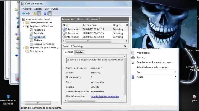Select the Instalación tree item
199x111 pixels.
coord(39,37)
